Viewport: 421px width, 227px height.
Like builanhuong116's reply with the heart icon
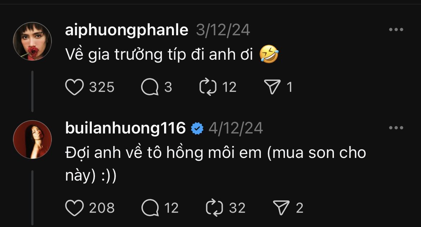click(x=74, y=208)
